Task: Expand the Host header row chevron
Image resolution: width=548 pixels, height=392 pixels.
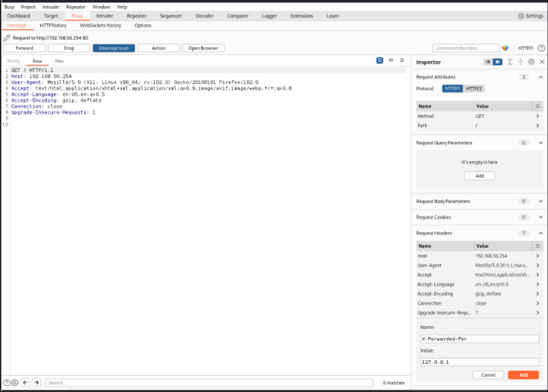Action: (x=537, y=256)
